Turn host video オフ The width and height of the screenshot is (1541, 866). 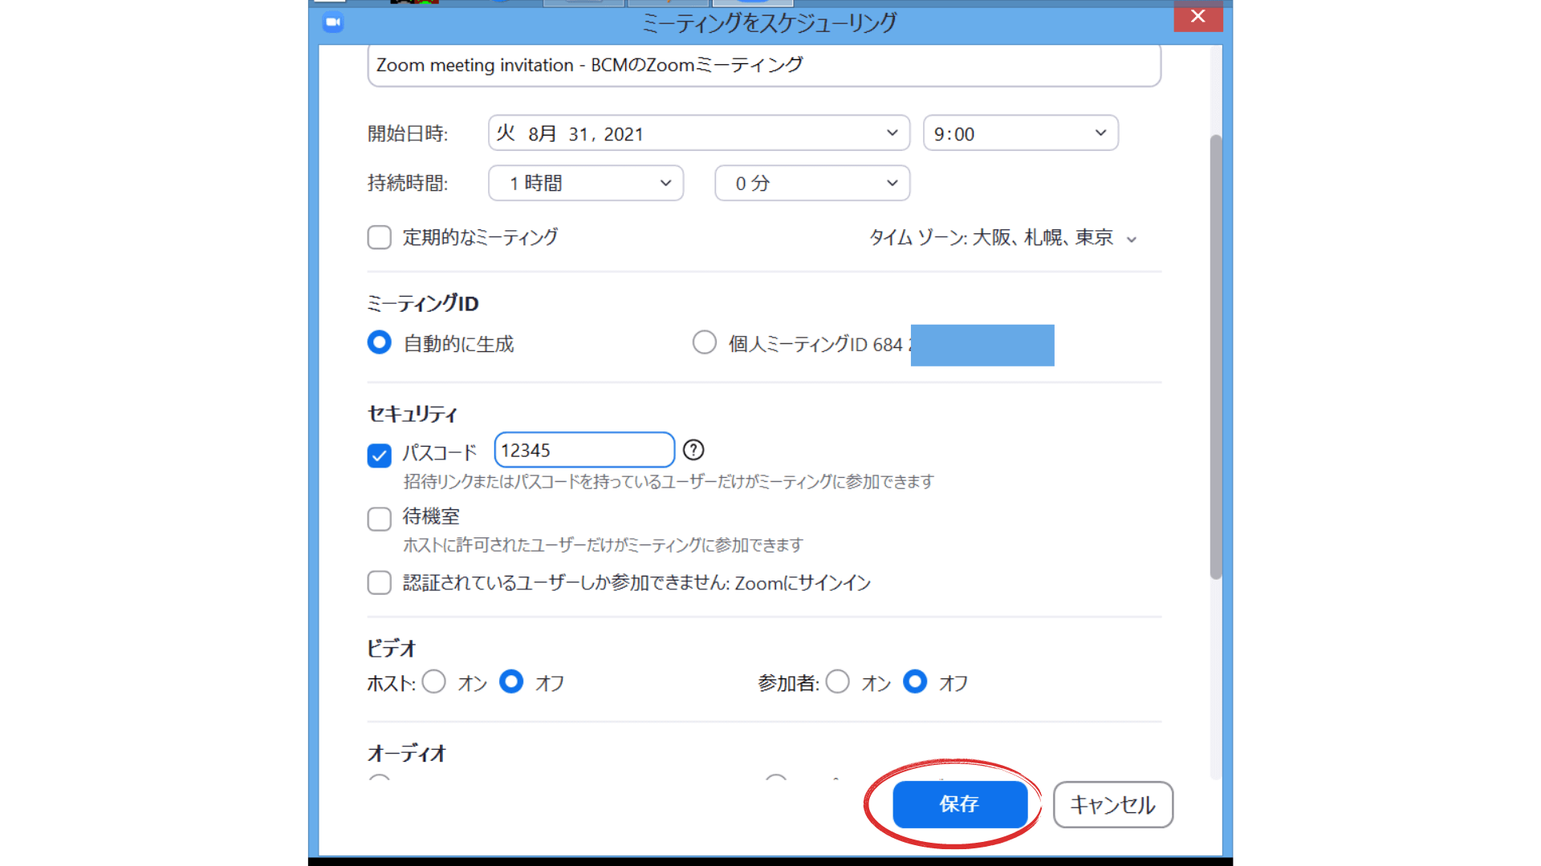(x=511, y=682)
